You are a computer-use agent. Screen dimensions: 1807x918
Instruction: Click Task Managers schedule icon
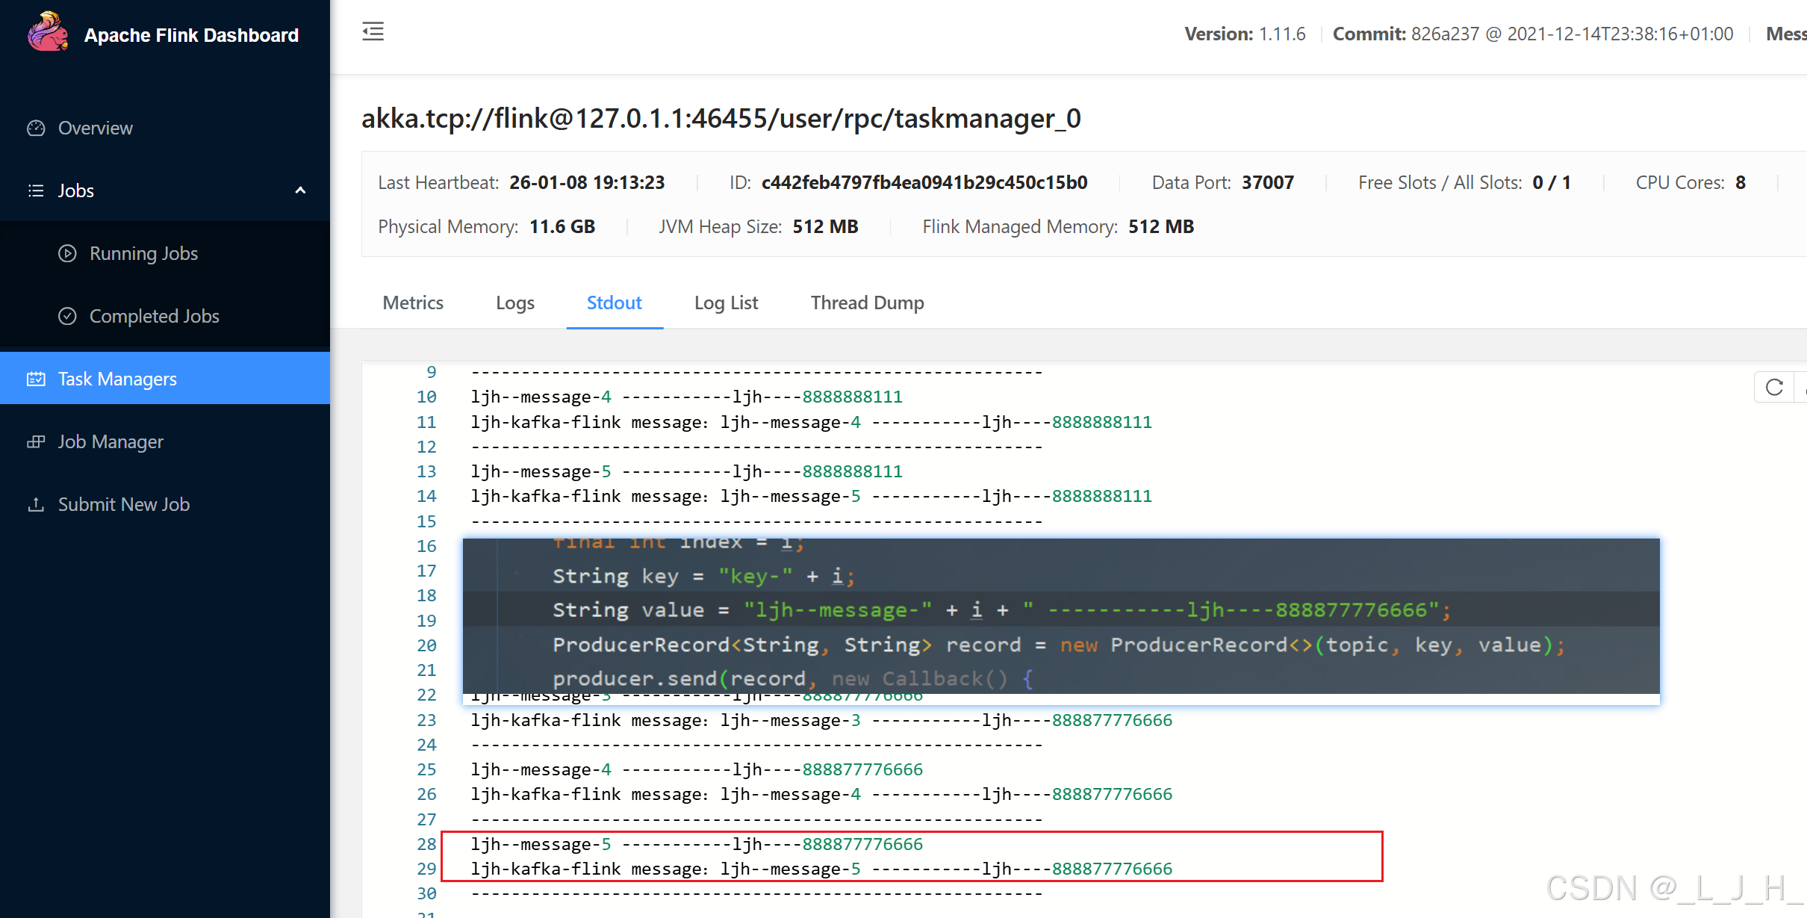pos(36,379)
